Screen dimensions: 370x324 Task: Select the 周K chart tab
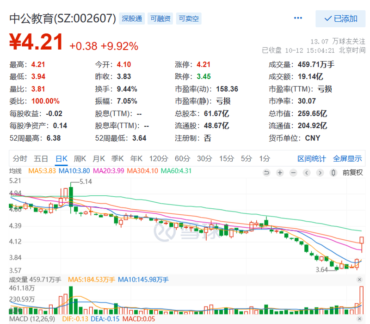tap(80, 158)
